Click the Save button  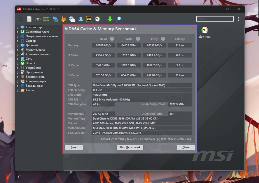click(74, 147)
